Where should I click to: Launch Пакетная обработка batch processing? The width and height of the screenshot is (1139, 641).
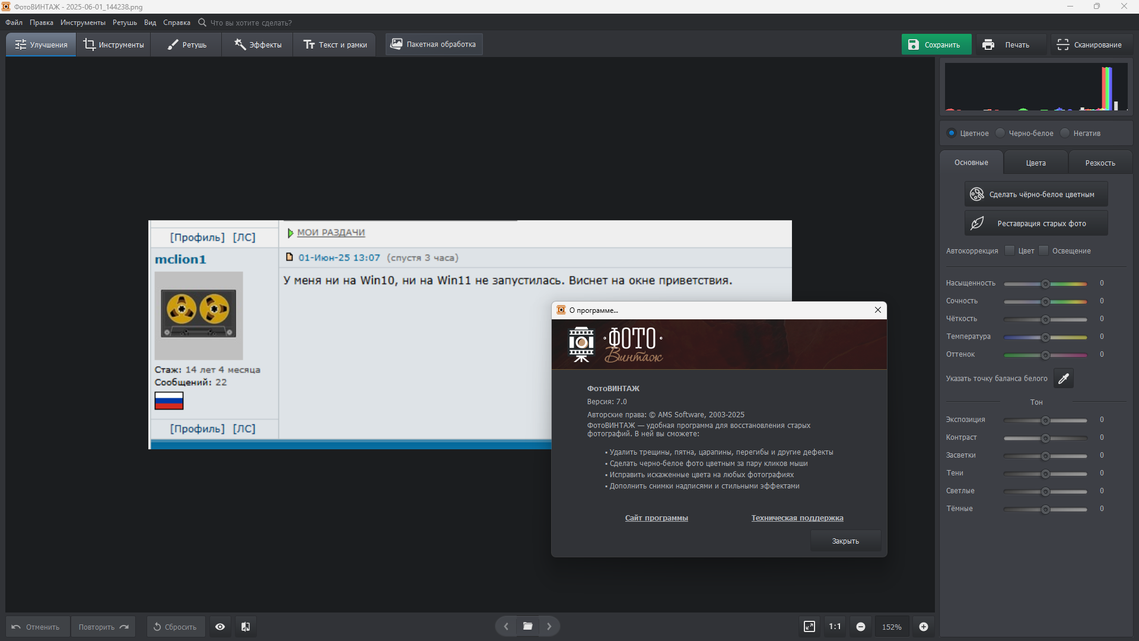[434, 45]
